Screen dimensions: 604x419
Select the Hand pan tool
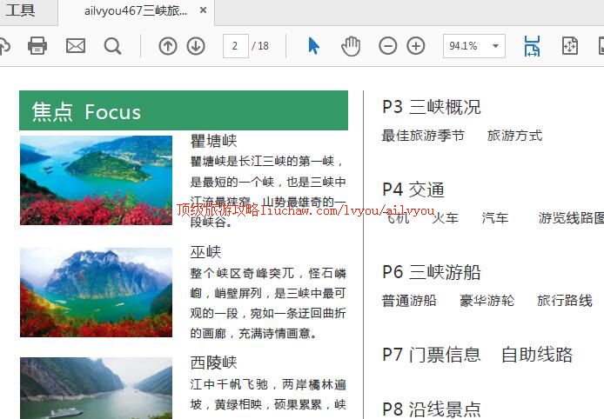tap(351, 46)
